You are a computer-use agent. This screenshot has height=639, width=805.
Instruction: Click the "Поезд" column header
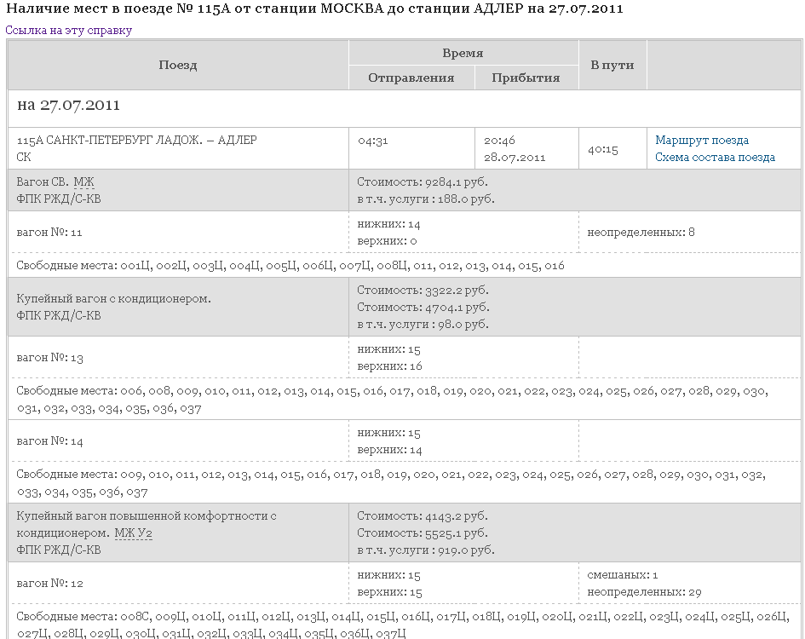(178, 65)
